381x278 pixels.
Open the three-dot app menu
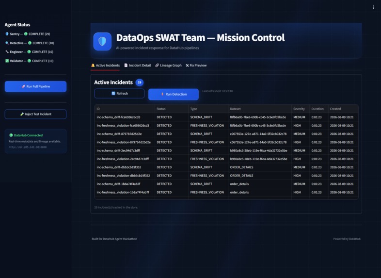click(x=373, y=7)
